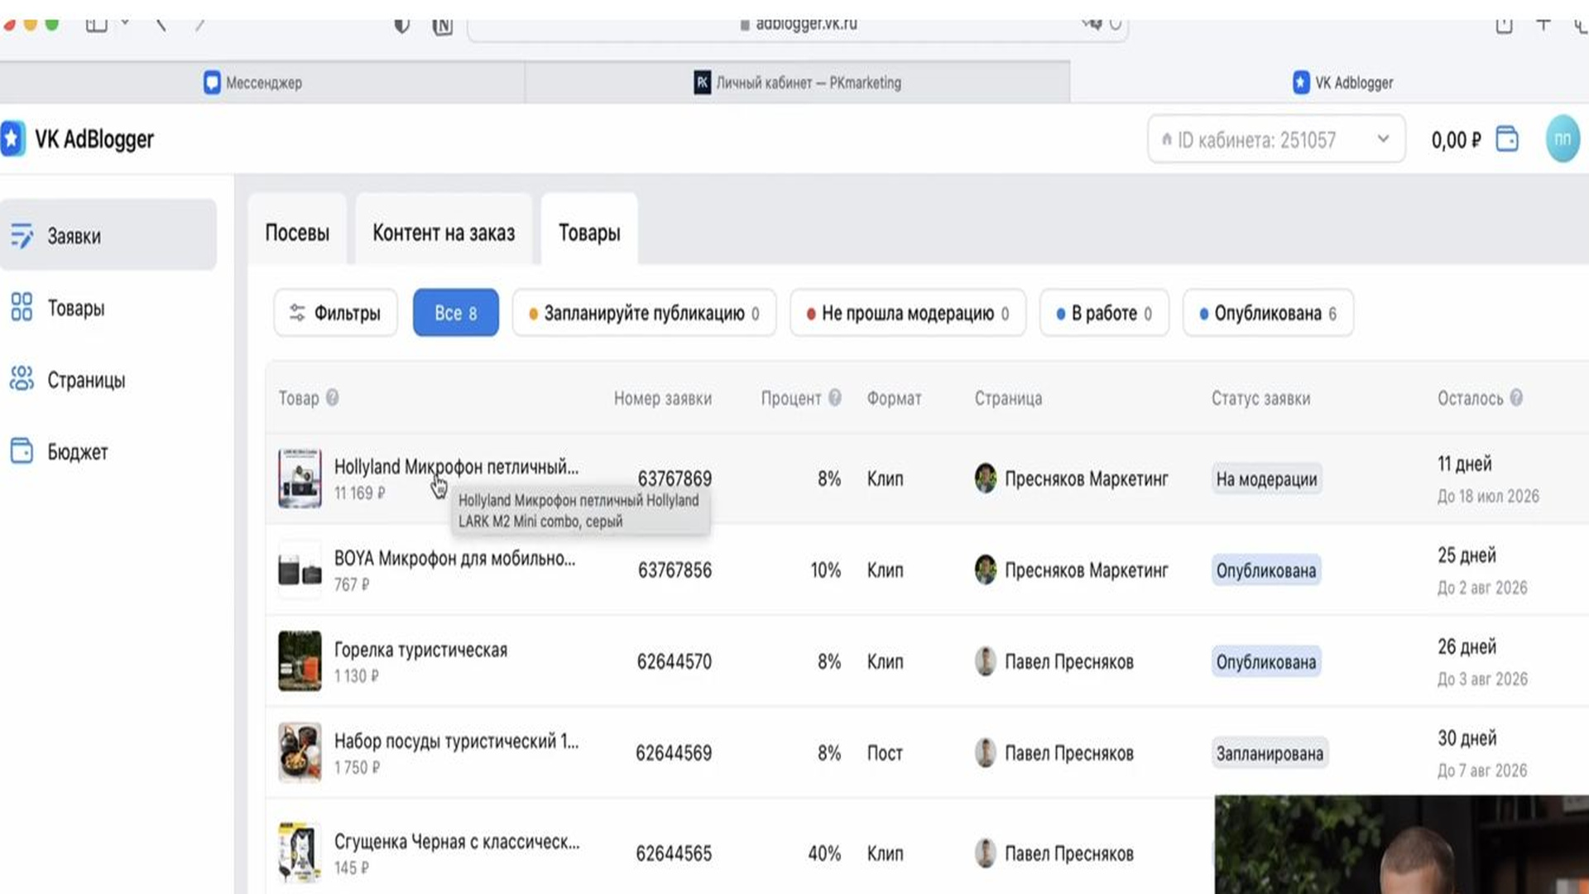Click the Заявки sidebar icon
Image resolution: width=1589 pixels, height=894 pixels.
[x=22, y=236]
